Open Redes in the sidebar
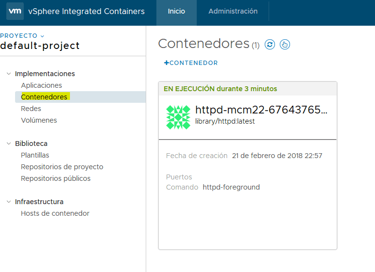Viewport: 375px width, 272px height. pyautogui.click(x=31, y=109)
